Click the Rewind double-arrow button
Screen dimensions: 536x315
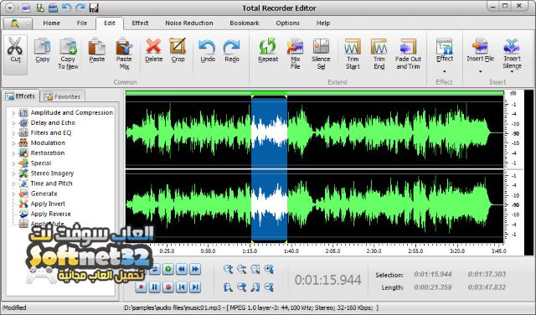[182, 269]
